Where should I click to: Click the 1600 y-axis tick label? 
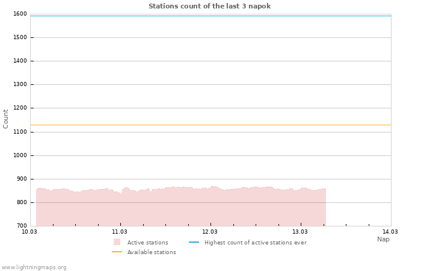[x=20, y=14]
